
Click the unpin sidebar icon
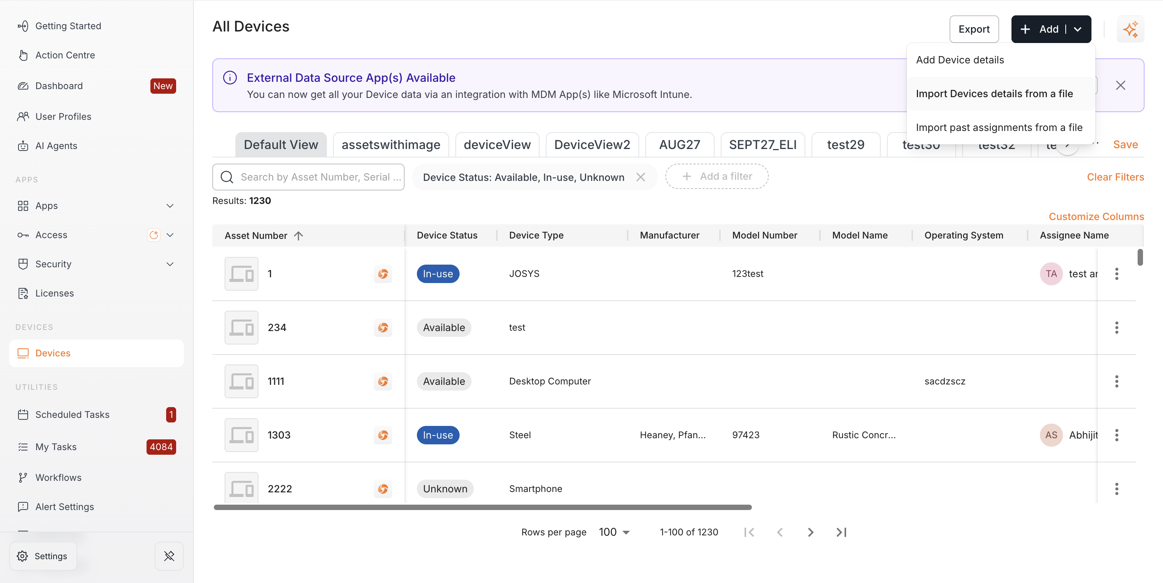point(169,556)
